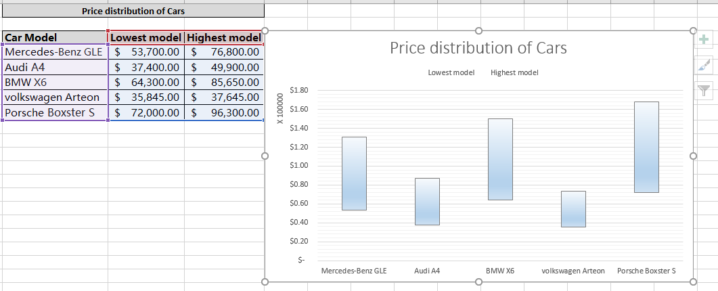Select the cell with 37,645.00

pos(224,97)
